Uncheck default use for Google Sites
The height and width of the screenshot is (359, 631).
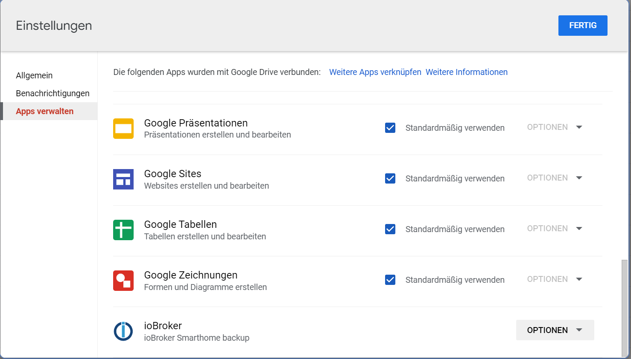point(390,178)
